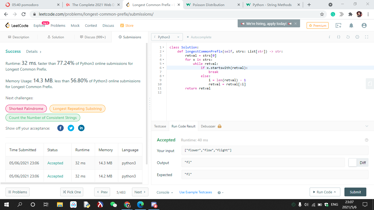
Task: Collapse code fold at line 1
Action: 163,47
